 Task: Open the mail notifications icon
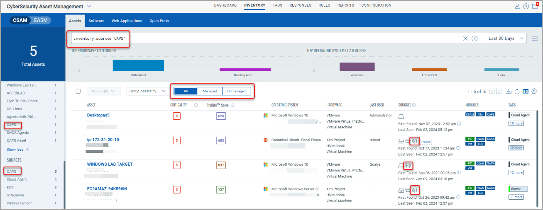click(x=535, y=6)
